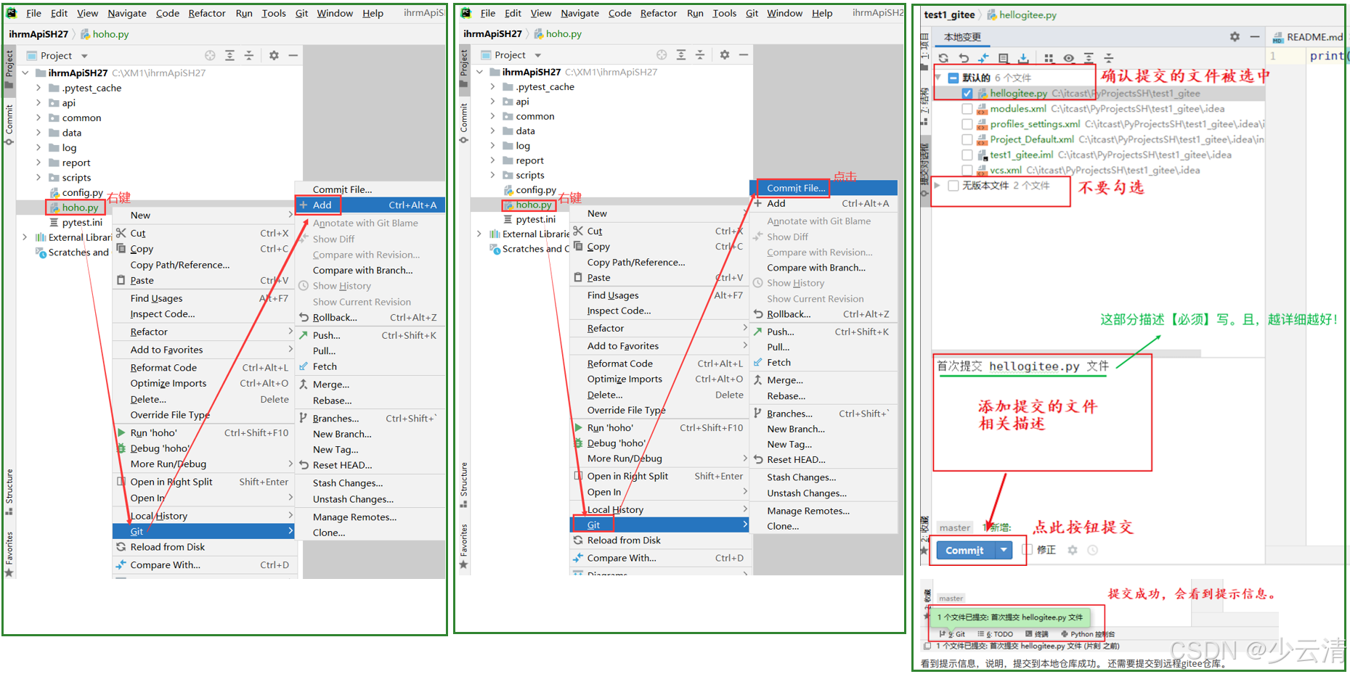The image size is (1350, 674).
Task: Click the blue Commit button
Action: (x=965, y=550)
